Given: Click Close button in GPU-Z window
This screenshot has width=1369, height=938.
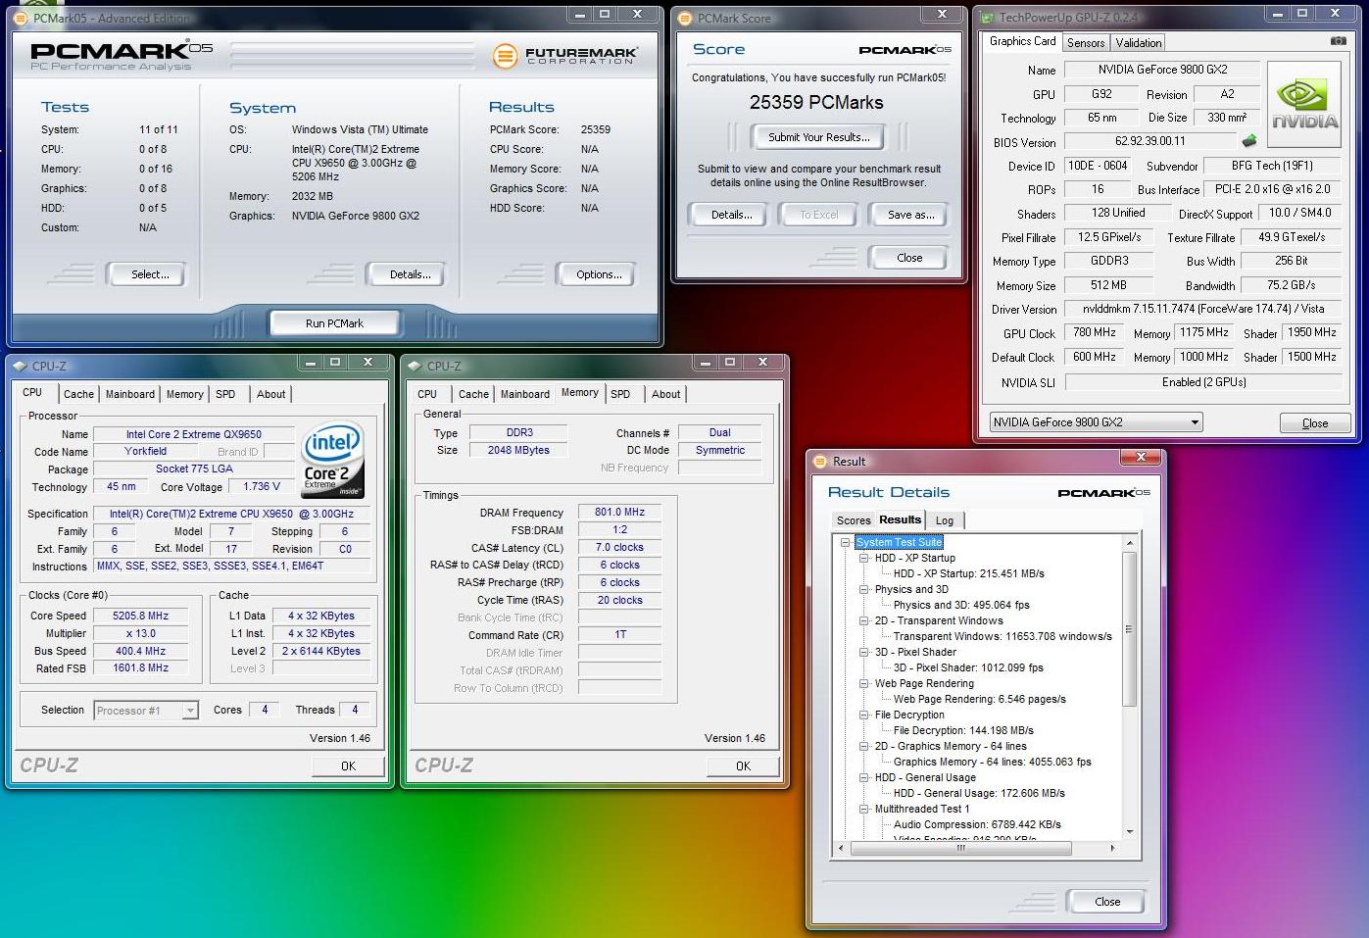Looking at the screenshot, I should tap(1315, 423).
